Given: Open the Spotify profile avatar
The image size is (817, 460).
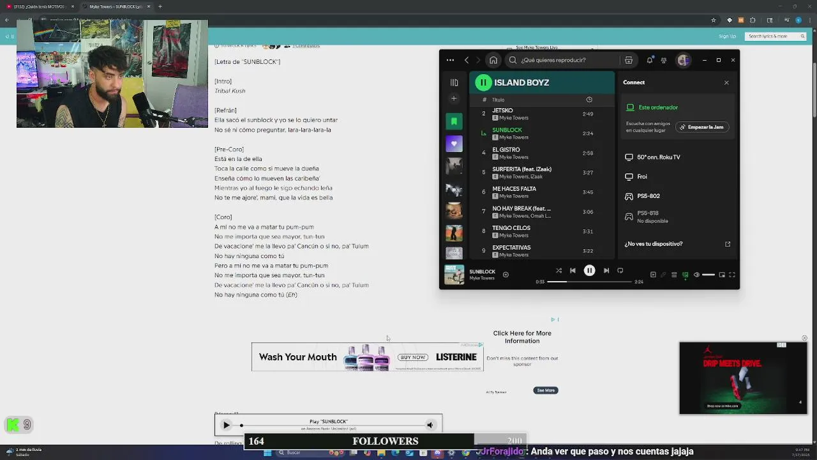Looking at the screenshot, I should pos(683,60).
